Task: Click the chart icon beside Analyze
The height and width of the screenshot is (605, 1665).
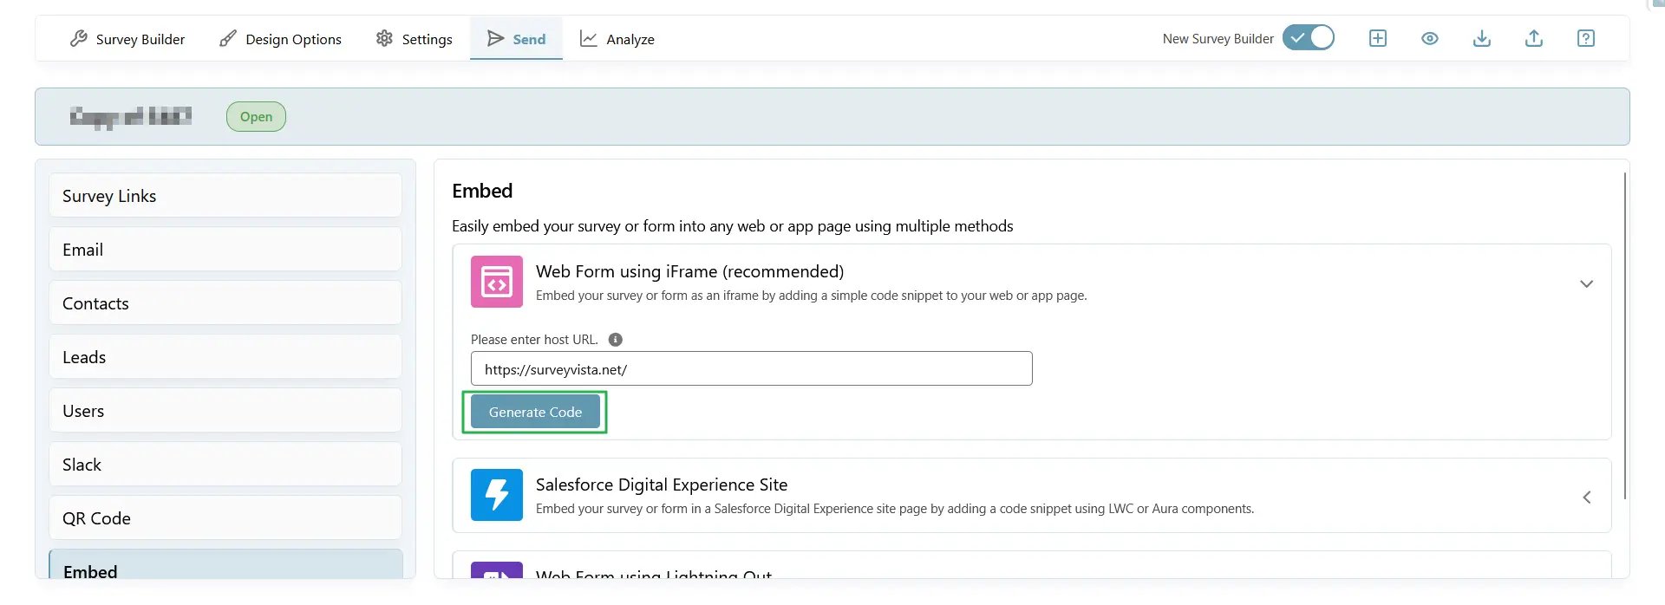Action: (x=589, y=38)
